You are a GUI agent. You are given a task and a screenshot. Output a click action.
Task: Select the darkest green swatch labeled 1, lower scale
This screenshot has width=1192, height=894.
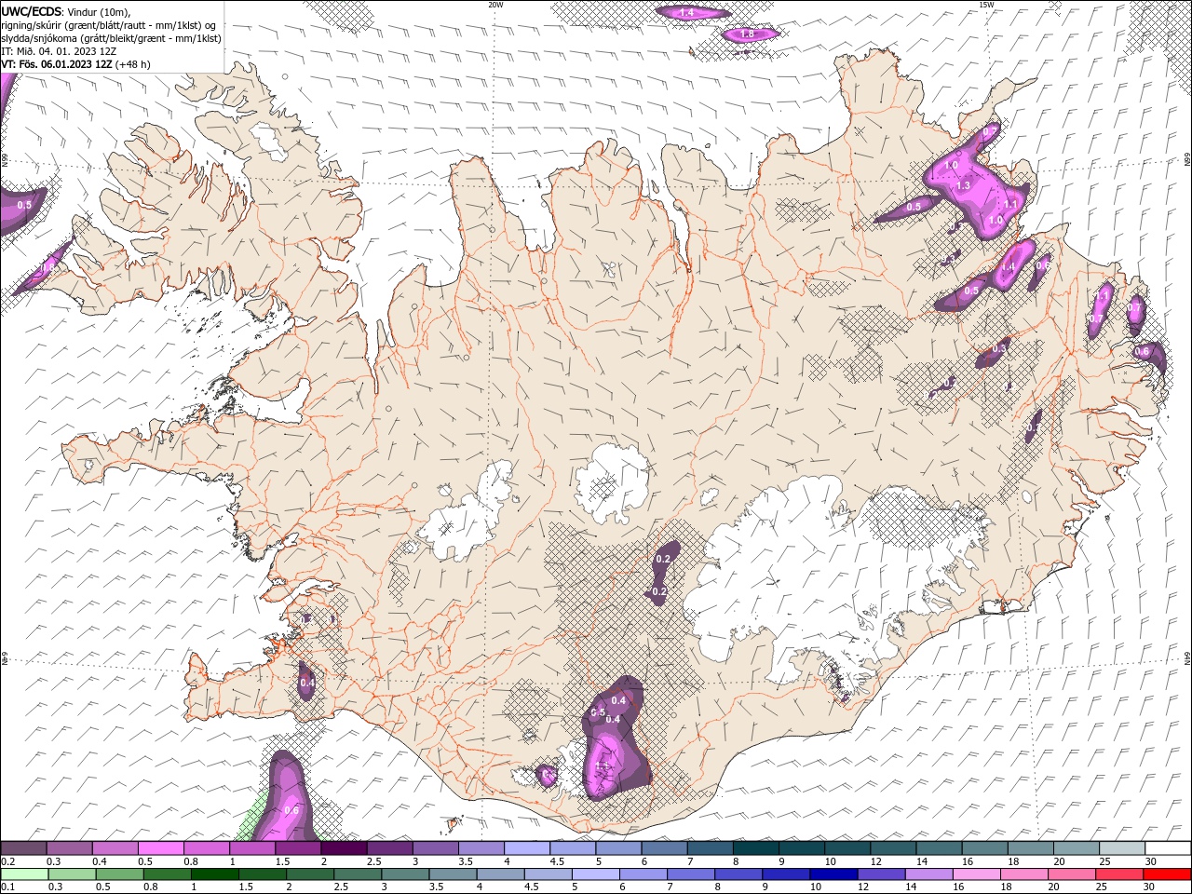click(214, 874)
